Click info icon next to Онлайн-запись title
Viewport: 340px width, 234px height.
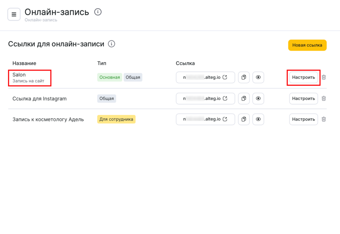[98, 12]
